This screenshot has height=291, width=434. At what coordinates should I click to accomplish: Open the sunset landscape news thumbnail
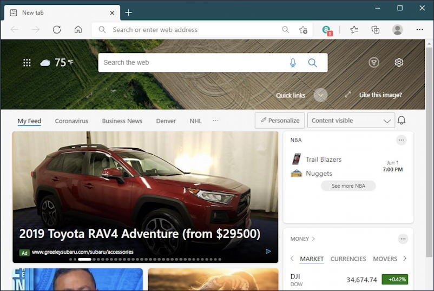click(213, 280)
